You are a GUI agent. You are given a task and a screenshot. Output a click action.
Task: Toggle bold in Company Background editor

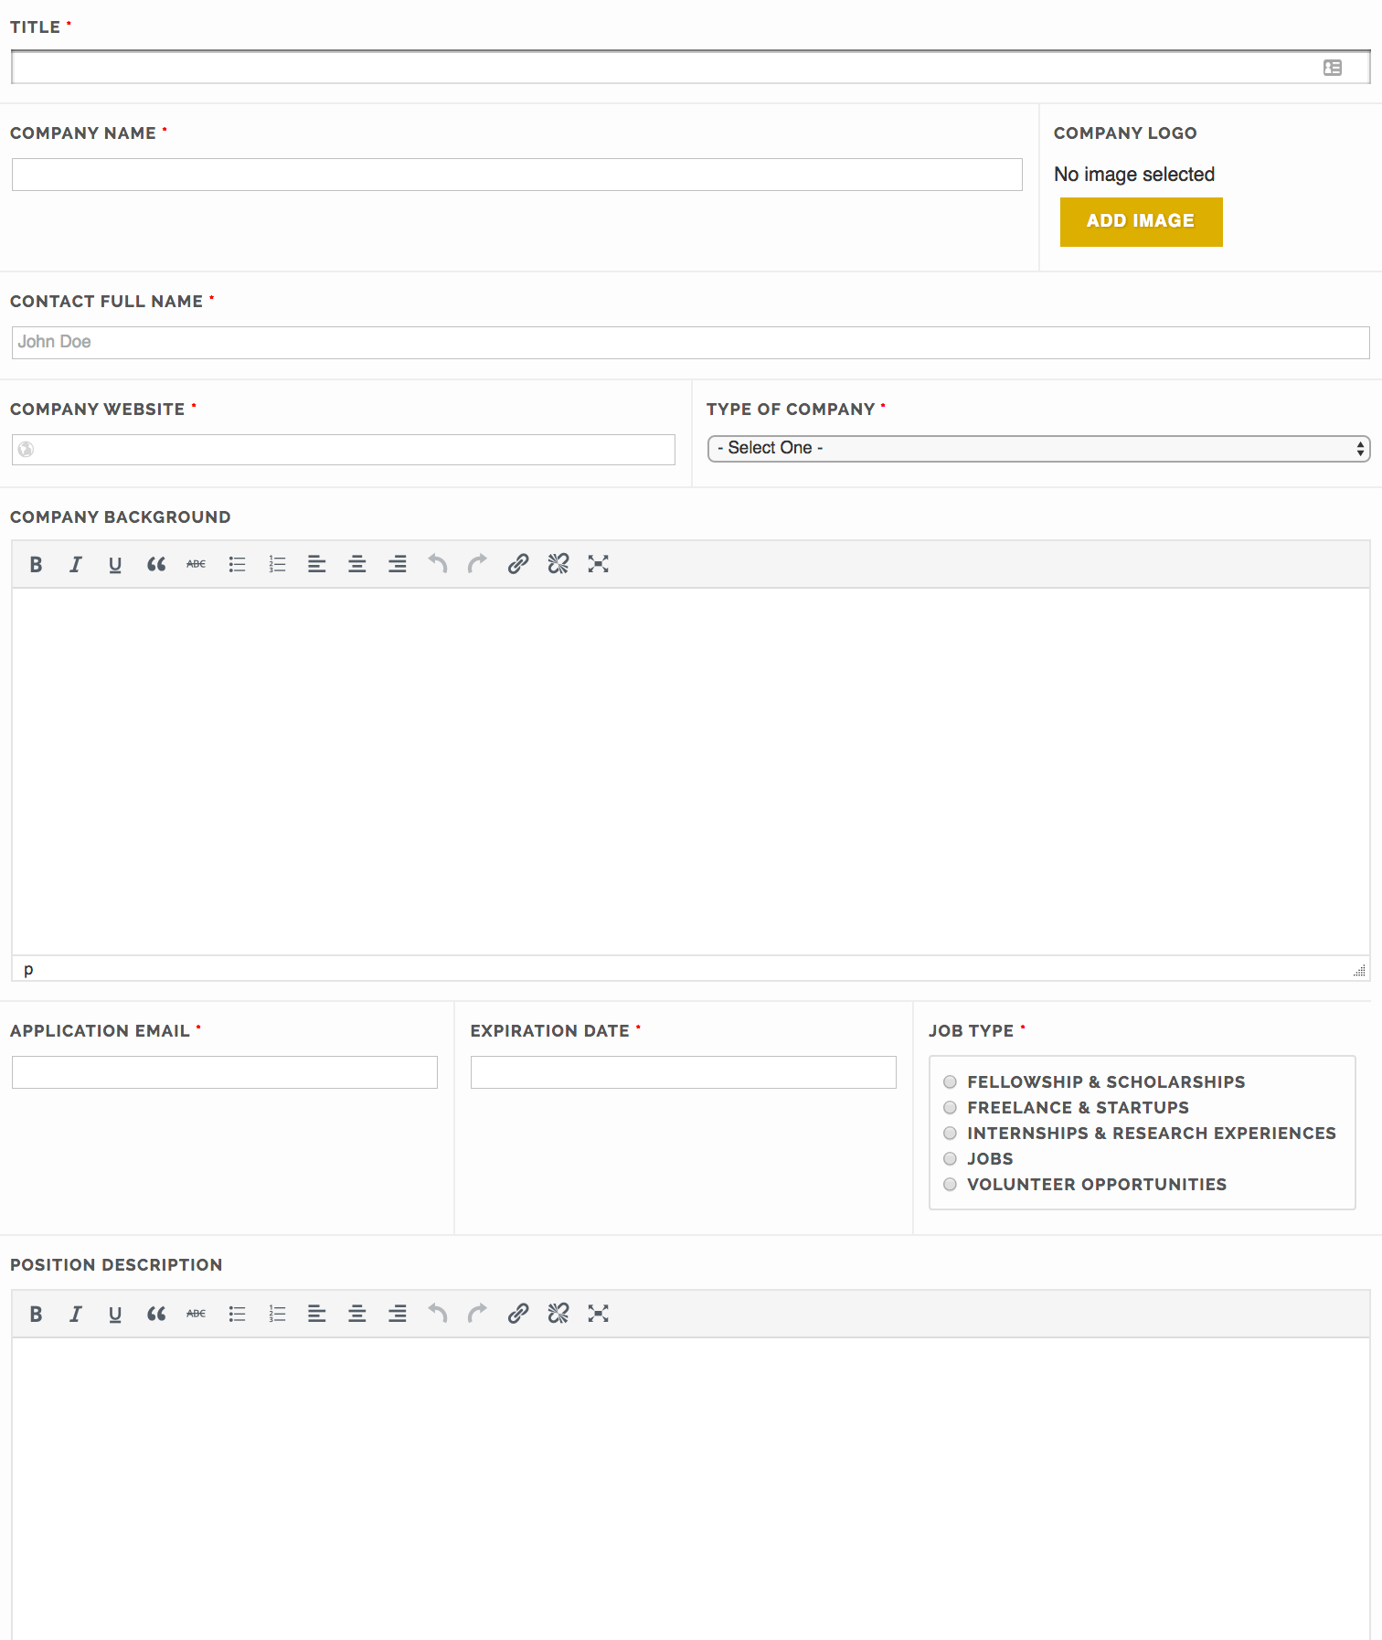point(36,564)
